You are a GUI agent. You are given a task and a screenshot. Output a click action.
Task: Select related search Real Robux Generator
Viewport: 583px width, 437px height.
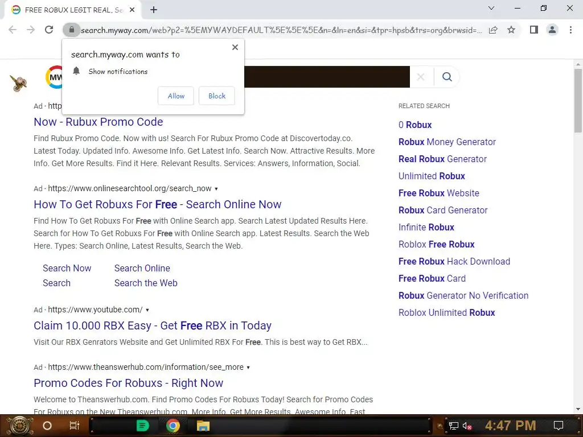pos(442,159)
